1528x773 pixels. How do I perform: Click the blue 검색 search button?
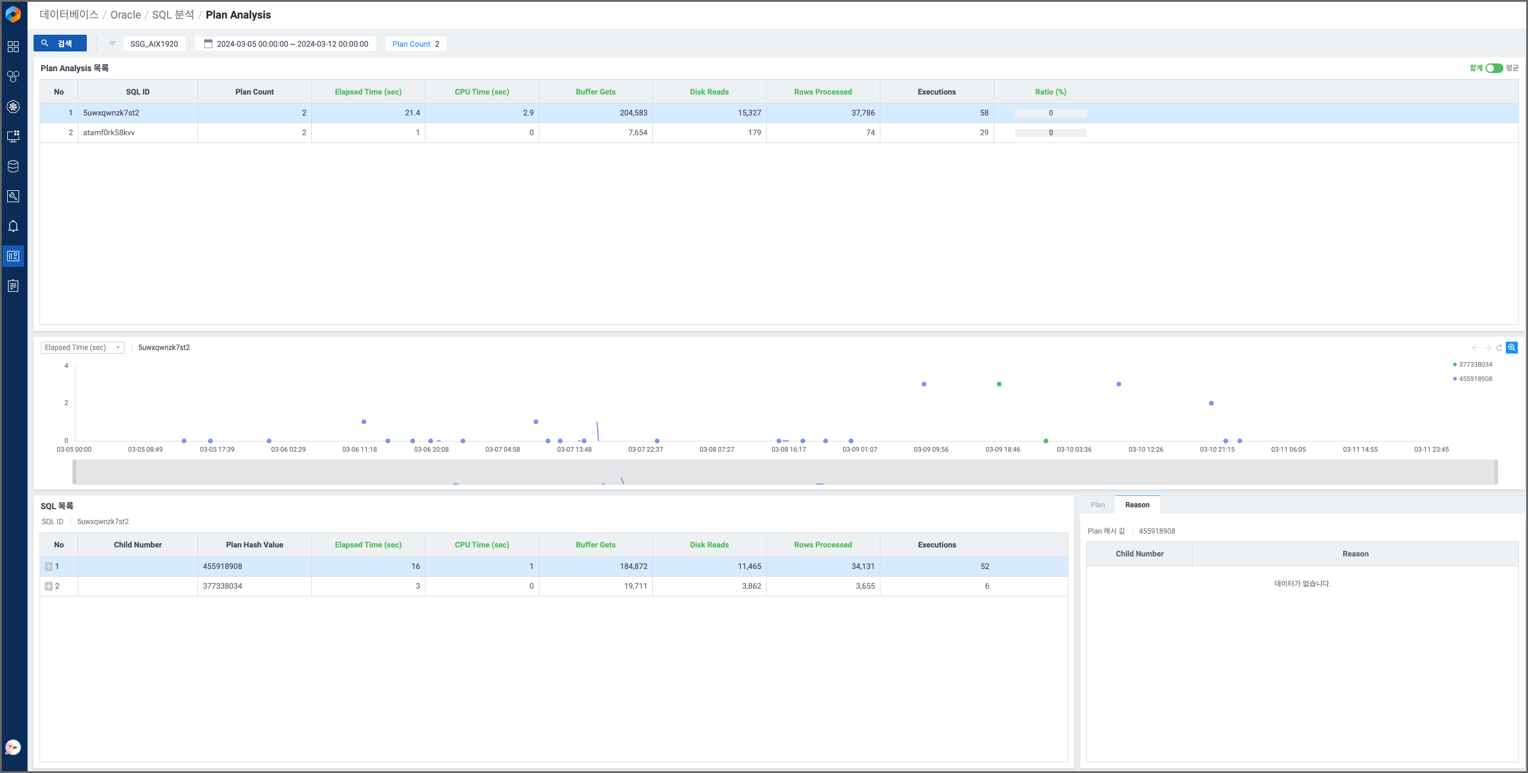[60, 44]
